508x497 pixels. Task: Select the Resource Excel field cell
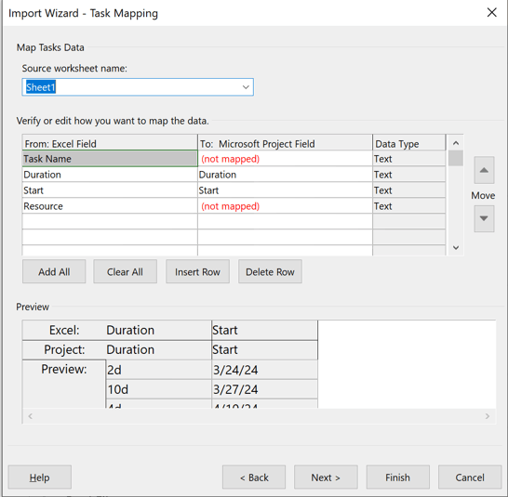click(x=110, y=206)
